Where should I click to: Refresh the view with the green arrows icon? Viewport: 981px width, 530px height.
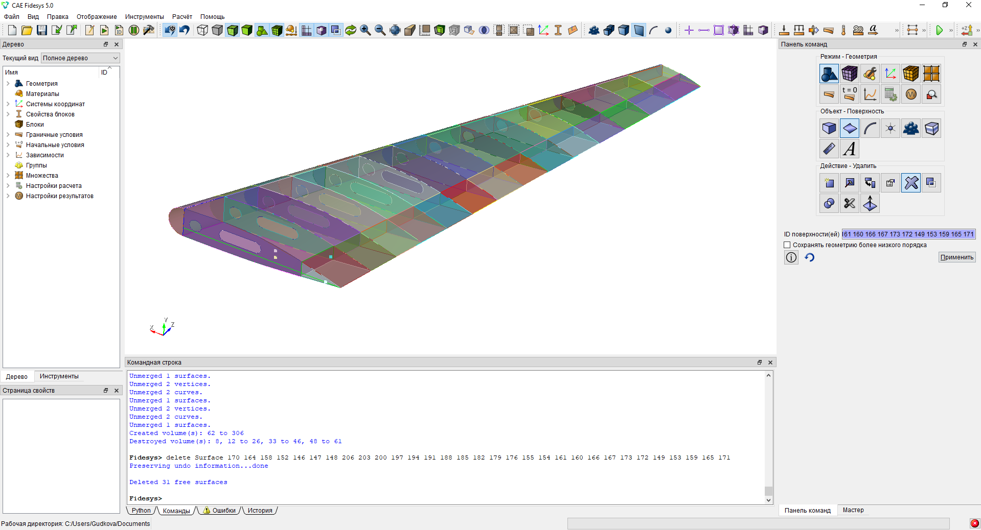click(350, 30)
